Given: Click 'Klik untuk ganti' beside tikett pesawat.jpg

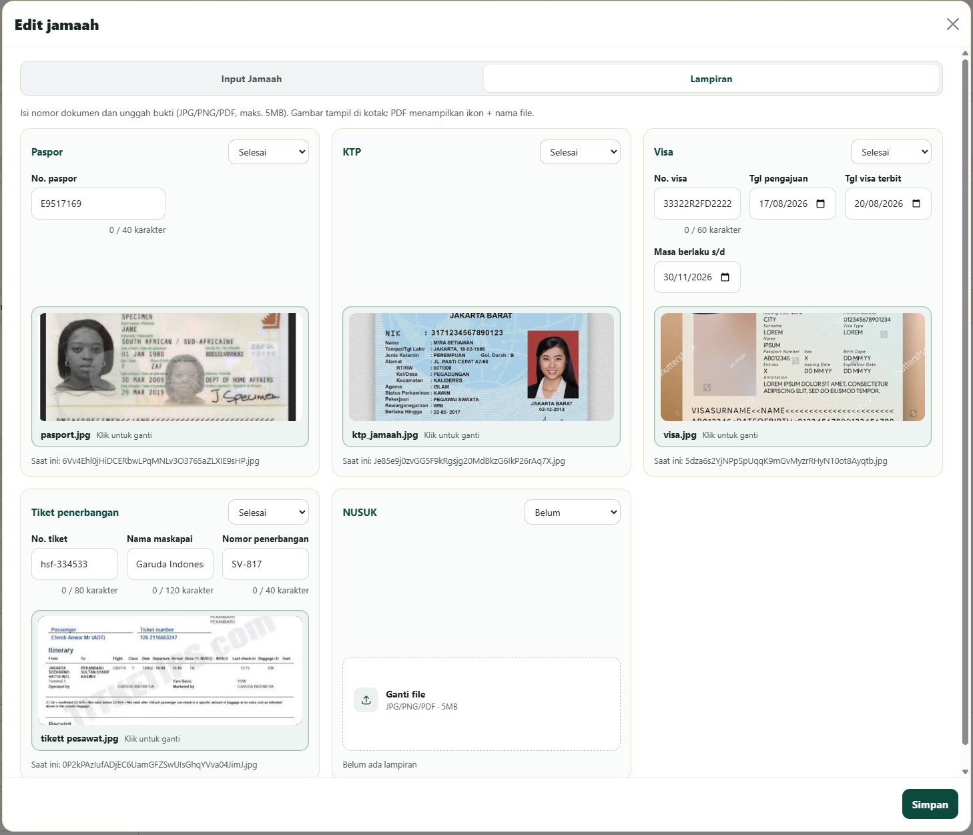Looking at the screenshot, I should point(152,739).
